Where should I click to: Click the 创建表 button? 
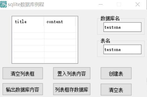pyautogui.click(x=116, y=73)
